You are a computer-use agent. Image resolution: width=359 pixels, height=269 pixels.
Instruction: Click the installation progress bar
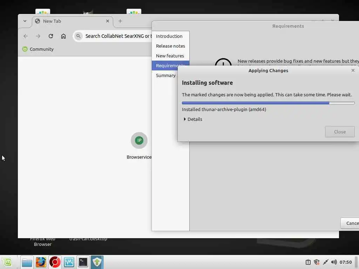(x=268, y=103)
